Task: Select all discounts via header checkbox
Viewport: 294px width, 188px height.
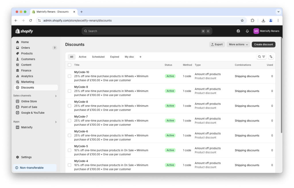Action: tap(69, 65)
